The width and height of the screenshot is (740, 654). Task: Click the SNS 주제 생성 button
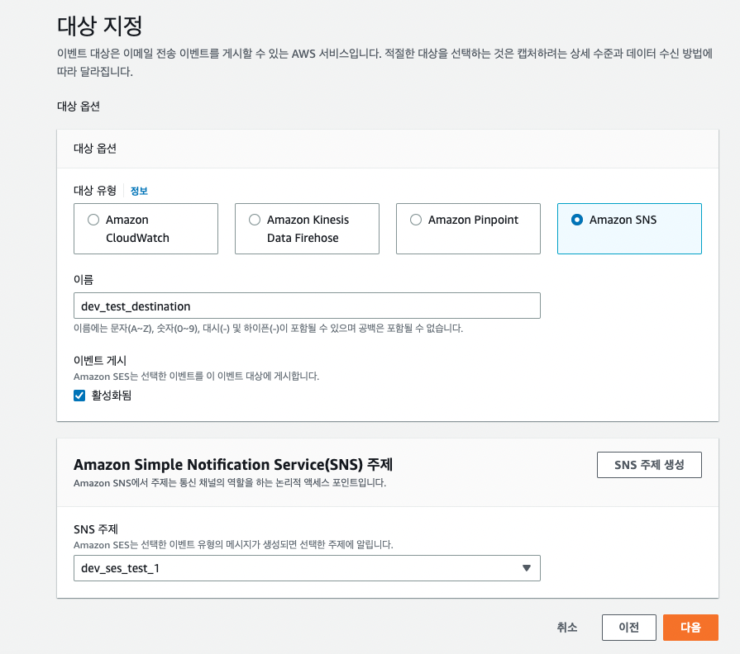(x=649, y=465)
